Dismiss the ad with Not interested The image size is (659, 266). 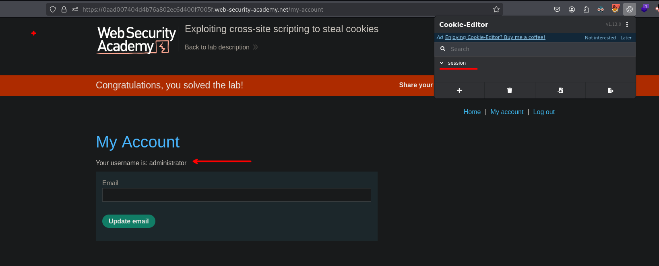coord(600,38)
